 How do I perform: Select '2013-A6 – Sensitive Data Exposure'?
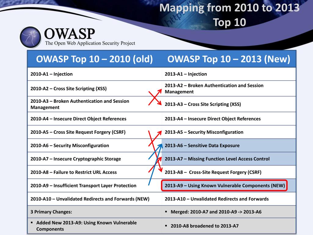tap(202, 145)
